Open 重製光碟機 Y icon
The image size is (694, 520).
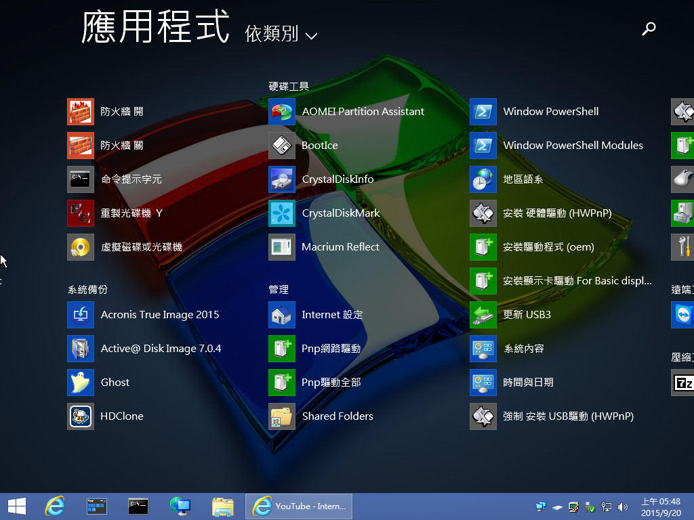click(x=81, y=213)
